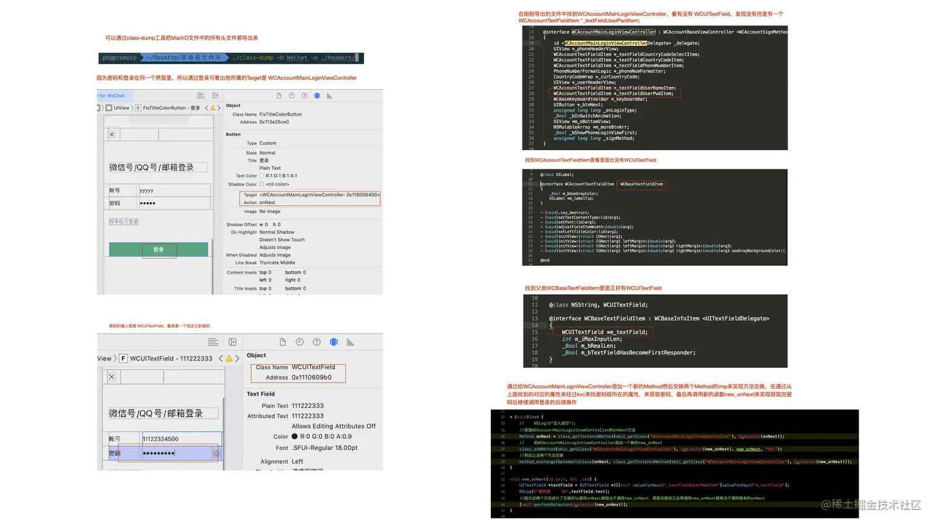Click the list icon next to the for WeChat tab

coord(201,96)
